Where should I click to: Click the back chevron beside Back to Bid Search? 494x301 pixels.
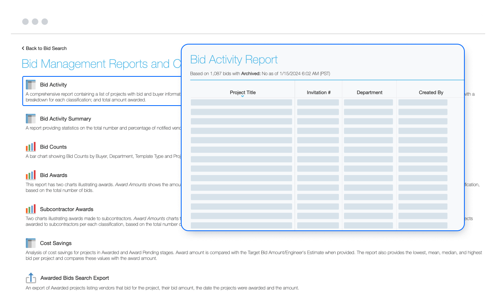point(23,48)
